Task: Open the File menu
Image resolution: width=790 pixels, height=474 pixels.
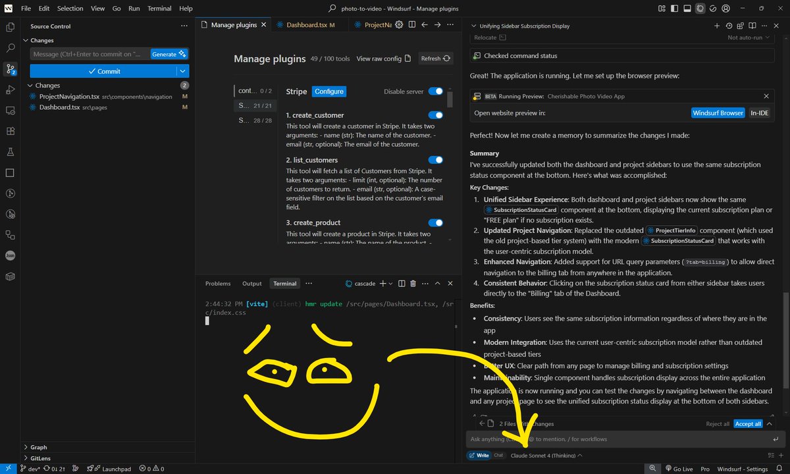Action: 26,9
